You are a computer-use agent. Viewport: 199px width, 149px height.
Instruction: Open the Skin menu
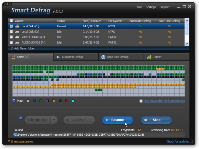click(x=140, y=7)
